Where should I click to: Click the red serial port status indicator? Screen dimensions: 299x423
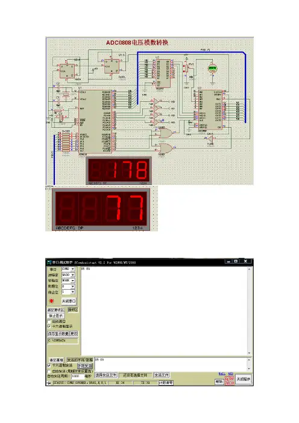click(x=51, y=301)
